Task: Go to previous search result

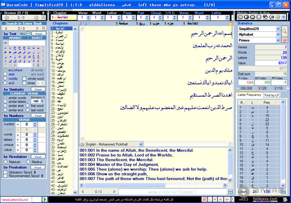Action: point(6,28)
